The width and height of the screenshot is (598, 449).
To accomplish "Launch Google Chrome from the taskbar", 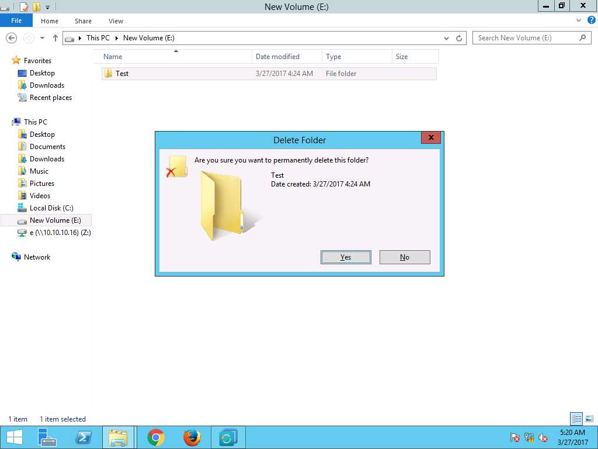I will pyautogui.click(x=155, y=437).
